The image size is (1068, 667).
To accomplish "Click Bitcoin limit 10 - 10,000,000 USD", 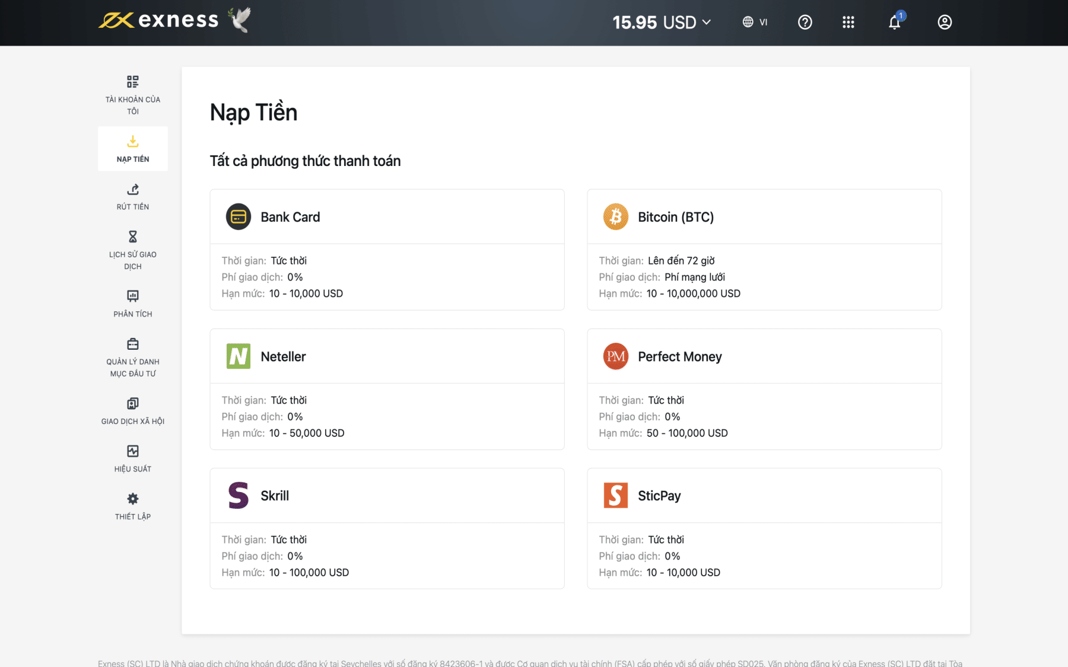I will 694,293.
